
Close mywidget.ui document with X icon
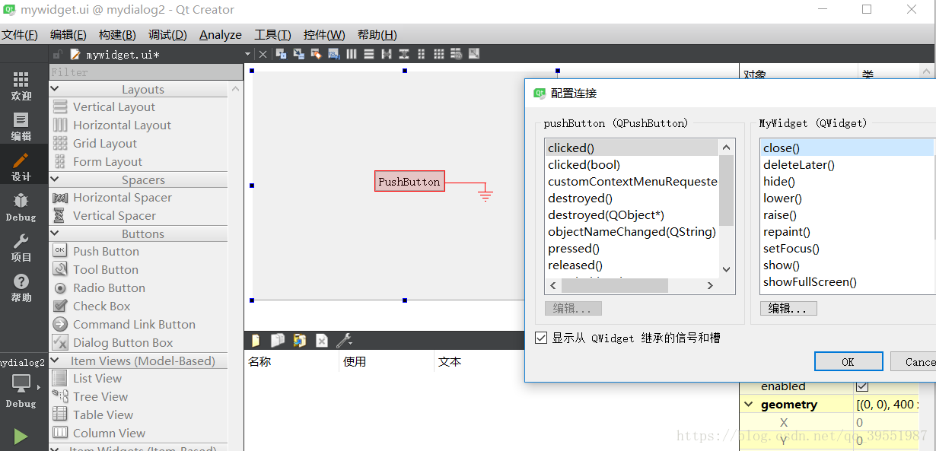263,54
